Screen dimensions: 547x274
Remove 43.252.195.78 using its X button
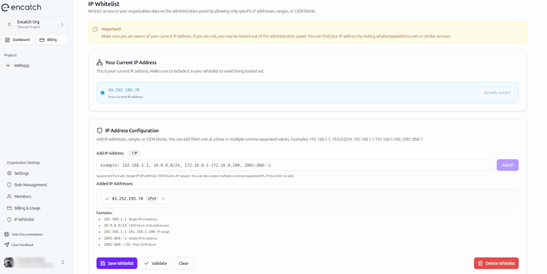coord(163,199)
